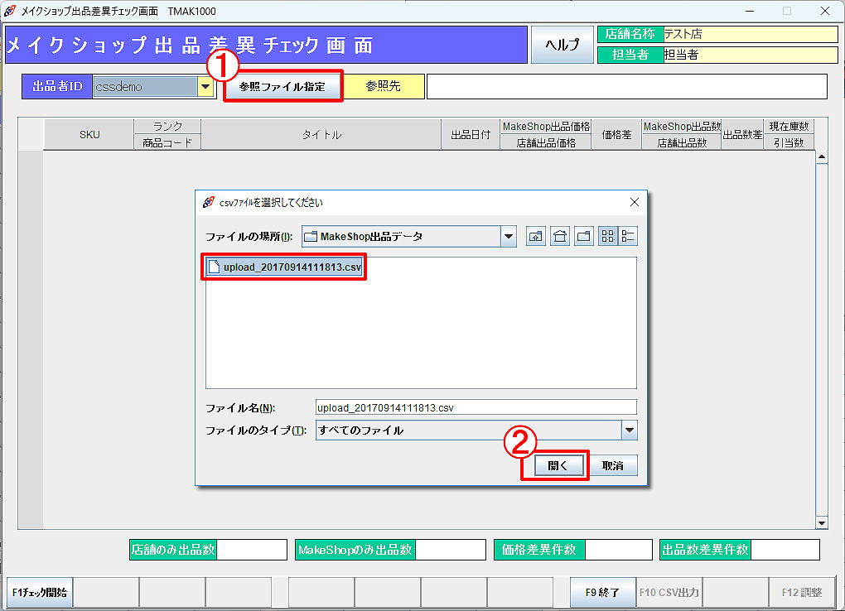The width and height of the screenshot is (845, 611).
Task: Minimize the TMAK1000 window
Action: click(x=750, y=11)
